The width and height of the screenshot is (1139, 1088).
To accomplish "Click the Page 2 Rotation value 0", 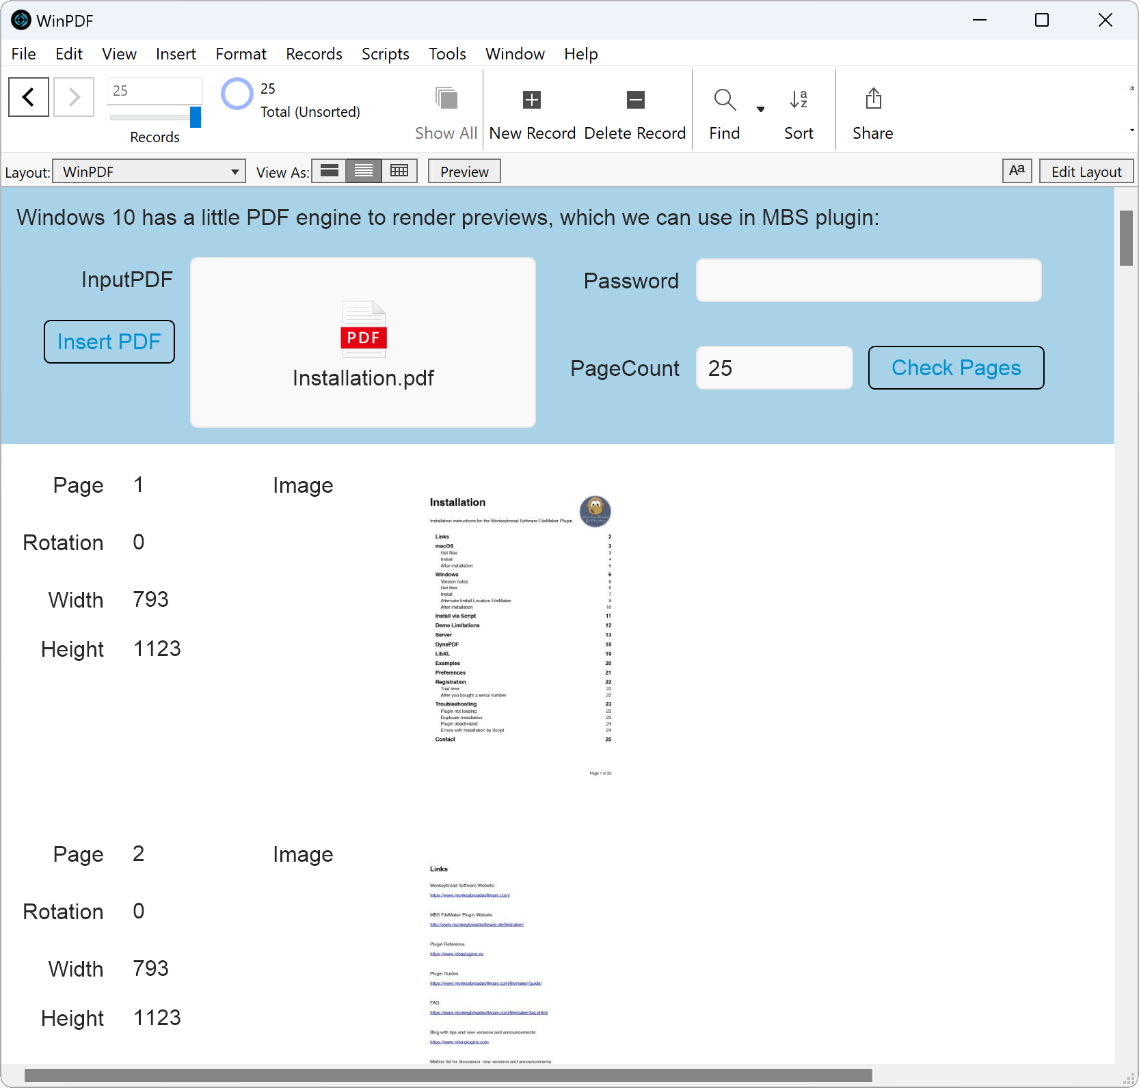I will pyautogui.click(x=139, y=911).
